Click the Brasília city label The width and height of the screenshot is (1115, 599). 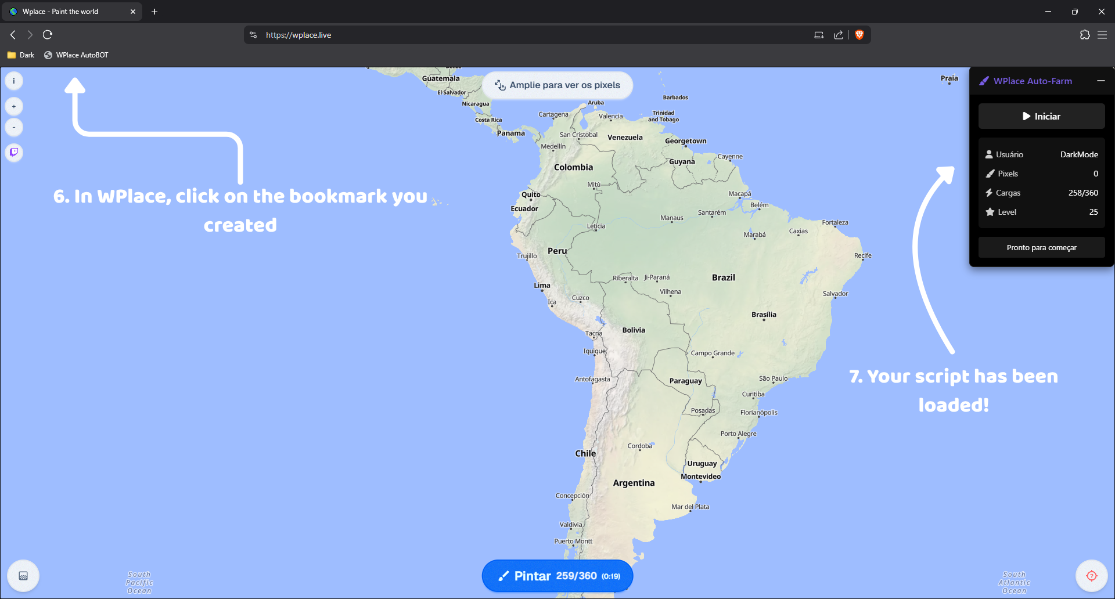[764, 315]
